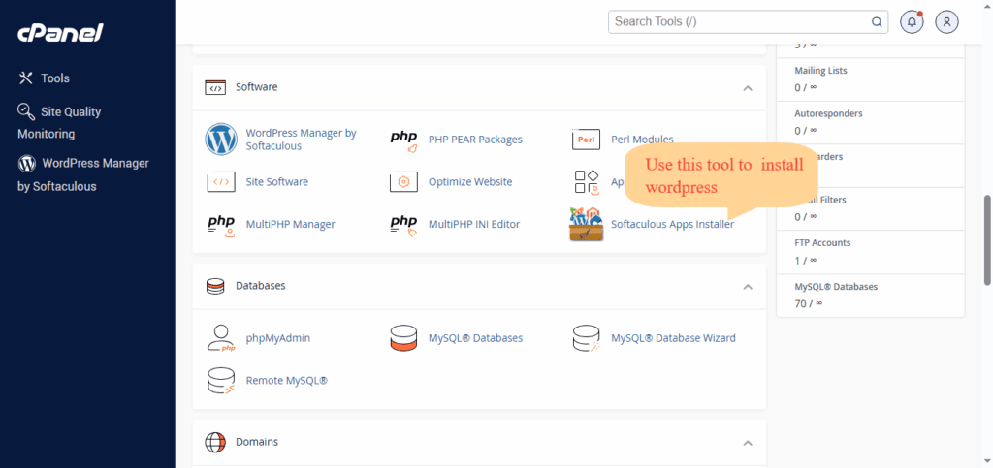993x468 pixels.
Task: Open MultiPHP Manager
Action: [x=291, y=224]
